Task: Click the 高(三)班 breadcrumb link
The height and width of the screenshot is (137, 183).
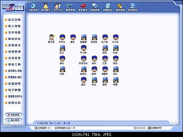Action: click(x=55, y=123)
